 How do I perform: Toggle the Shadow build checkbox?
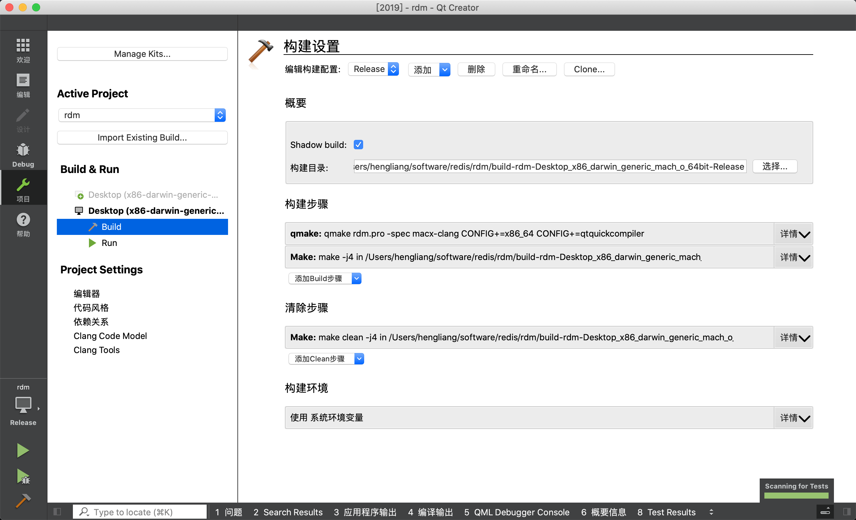click(358, 145)
